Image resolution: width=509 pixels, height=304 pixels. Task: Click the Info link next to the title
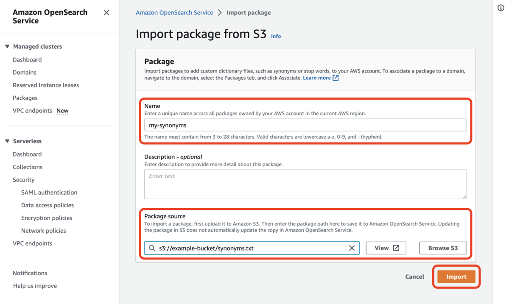coord(276,36)
